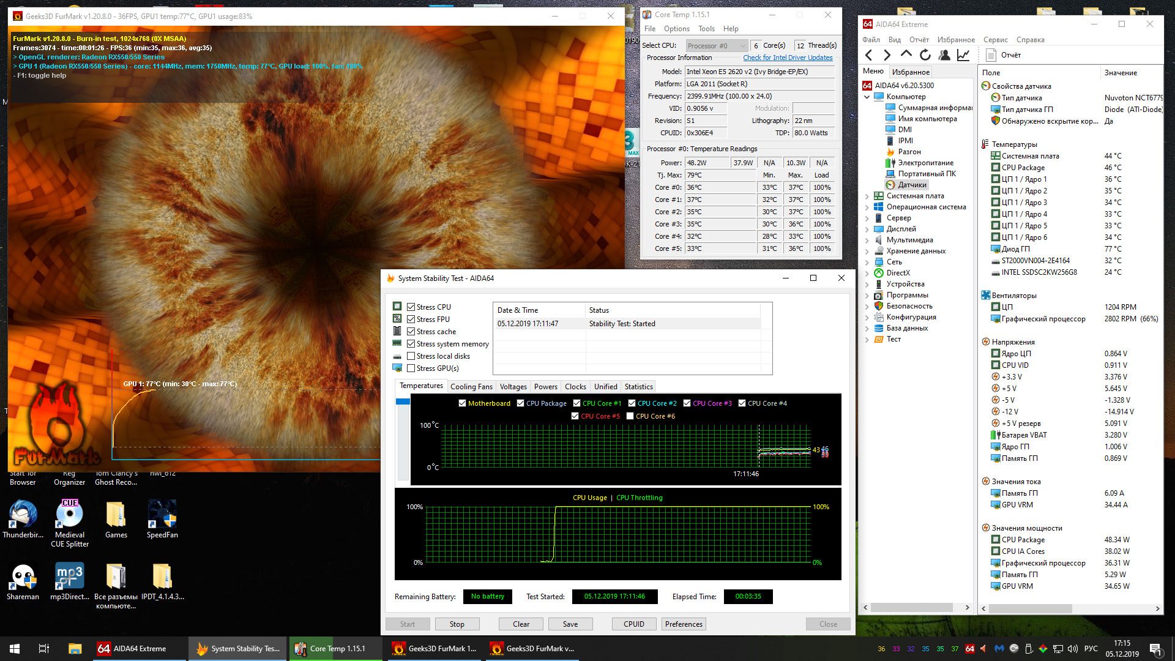Image resolution: width=1175 pixels, height=661 pixels.
Task: Toggle CPU Core #6 graph checkbox
Action: click(630, 416)
